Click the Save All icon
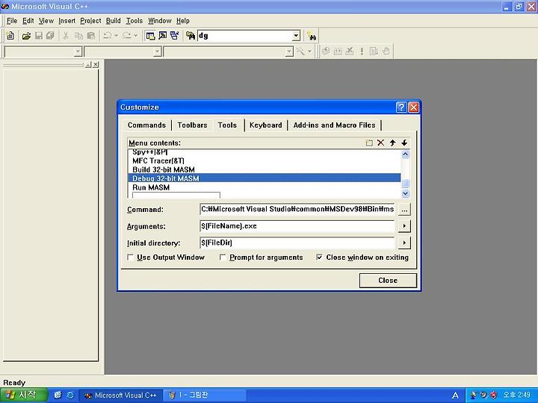Viewport: 538px width, 403px height. coord(50,36)
